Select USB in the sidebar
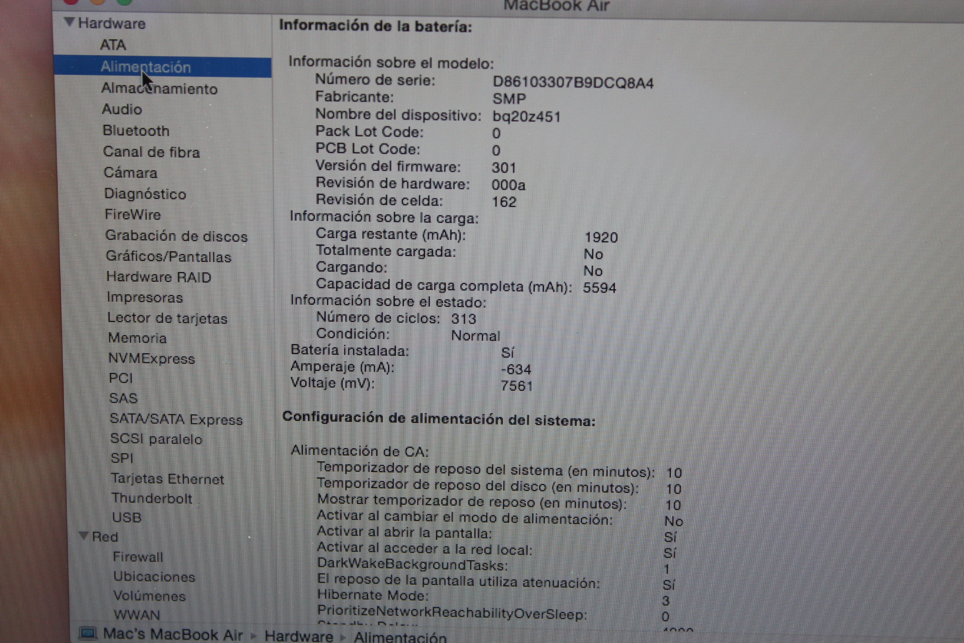 [x=127, y=517]
